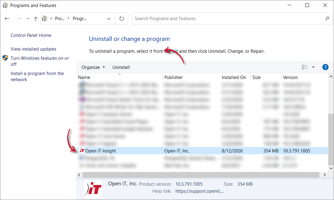
Task: Sort by the Version column header
Action: click(305, 77)
